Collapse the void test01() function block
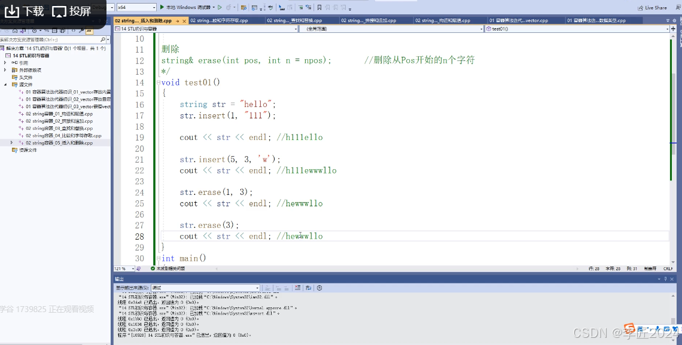 click(159, 82)
